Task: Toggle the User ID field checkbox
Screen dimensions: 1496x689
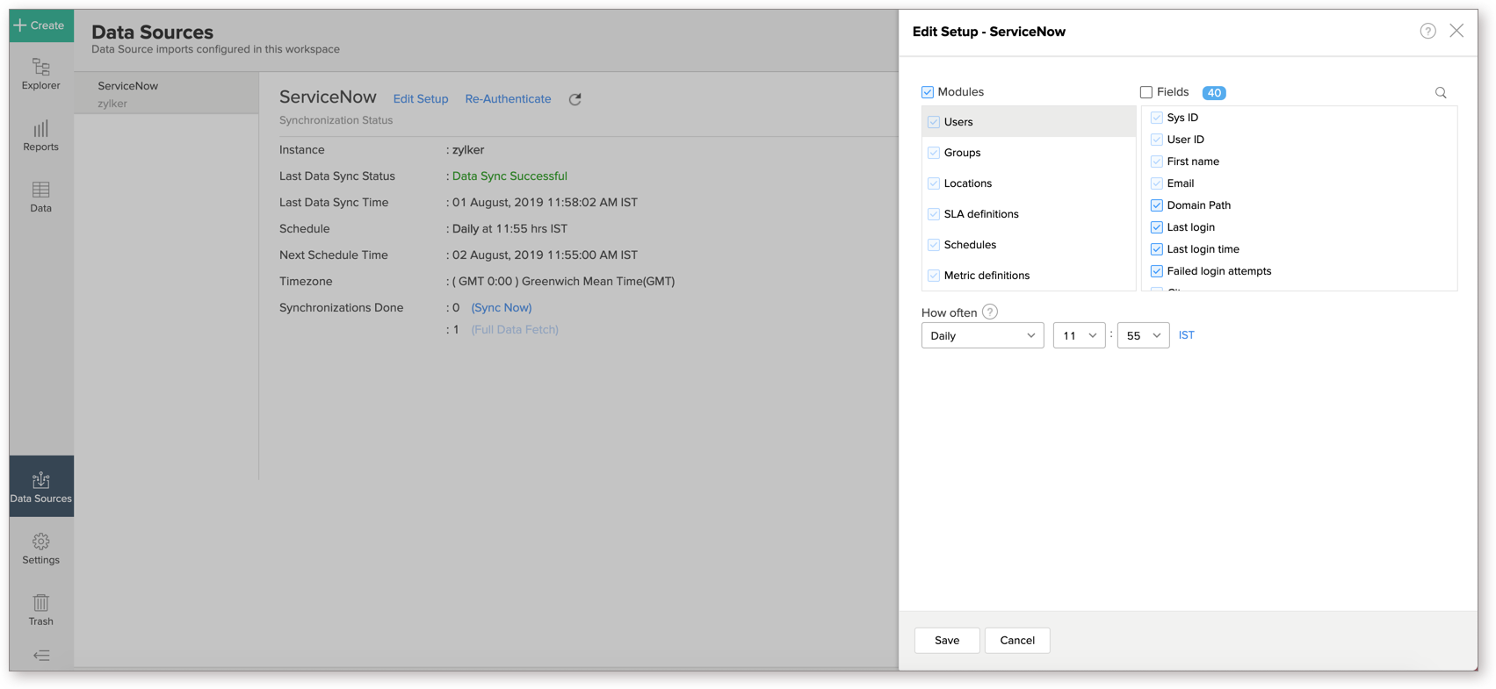Action: (x=1157, y=140)
